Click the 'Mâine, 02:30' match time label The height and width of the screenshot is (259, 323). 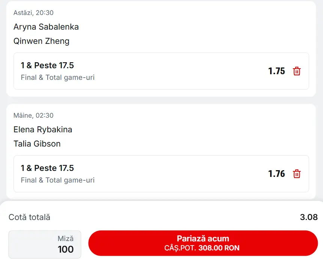click(x=29, y=115)
